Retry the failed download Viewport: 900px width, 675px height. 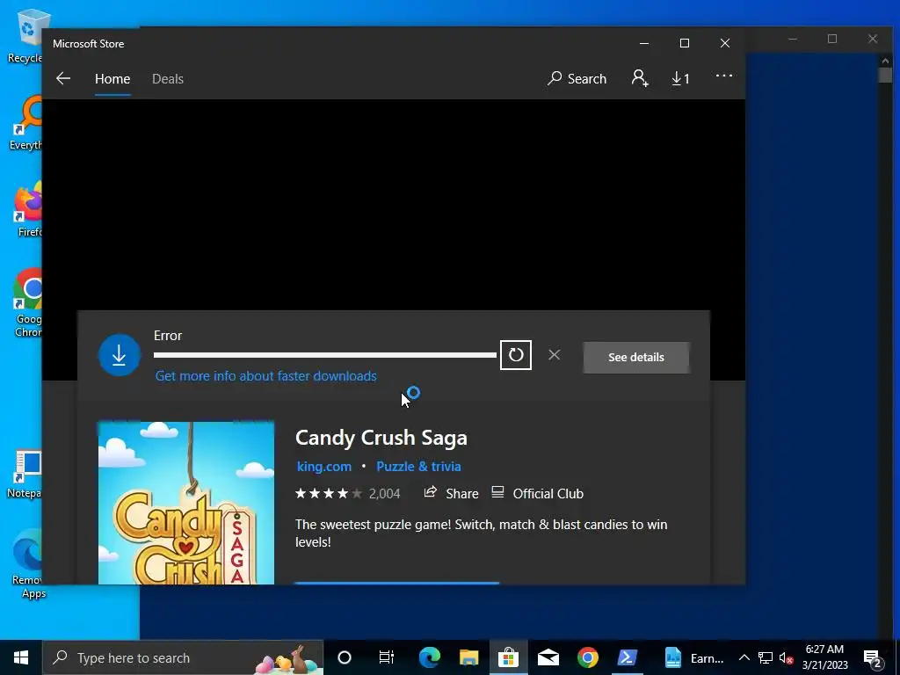[515, 355]
